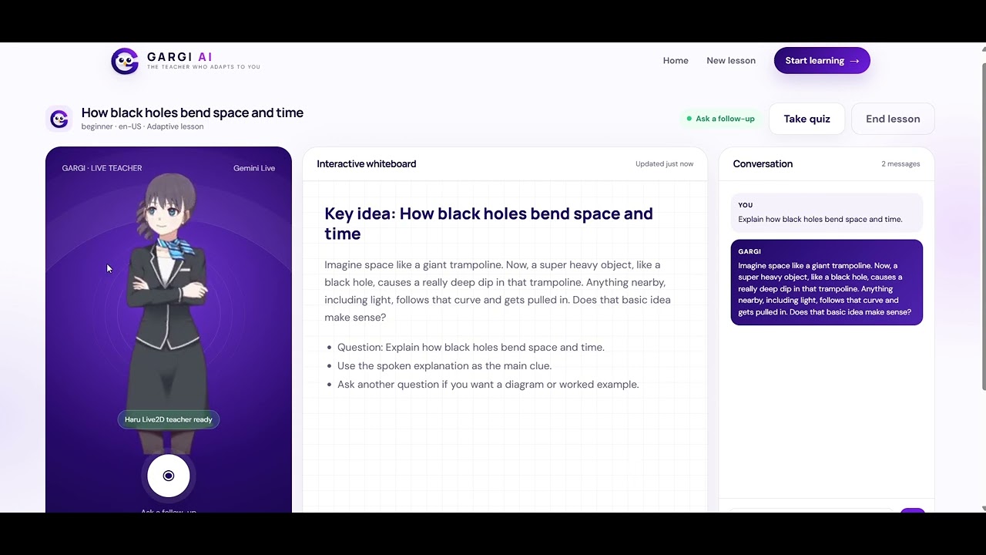Select the GARGI reply message bubble

827,282
